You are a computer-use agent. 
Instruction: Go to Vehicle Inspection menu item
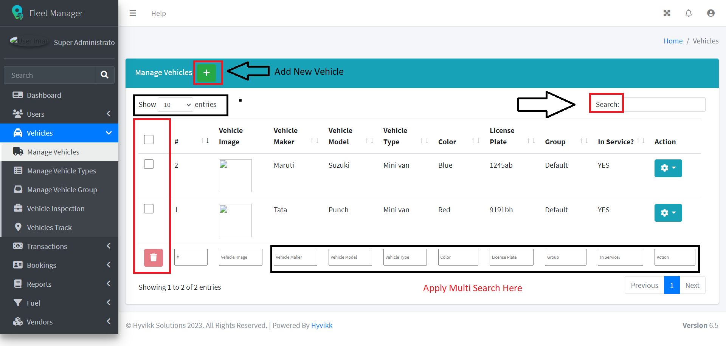(56, 209)
